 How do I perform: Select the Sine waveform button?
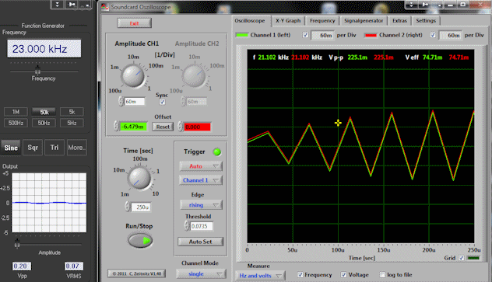click(11, 148)
